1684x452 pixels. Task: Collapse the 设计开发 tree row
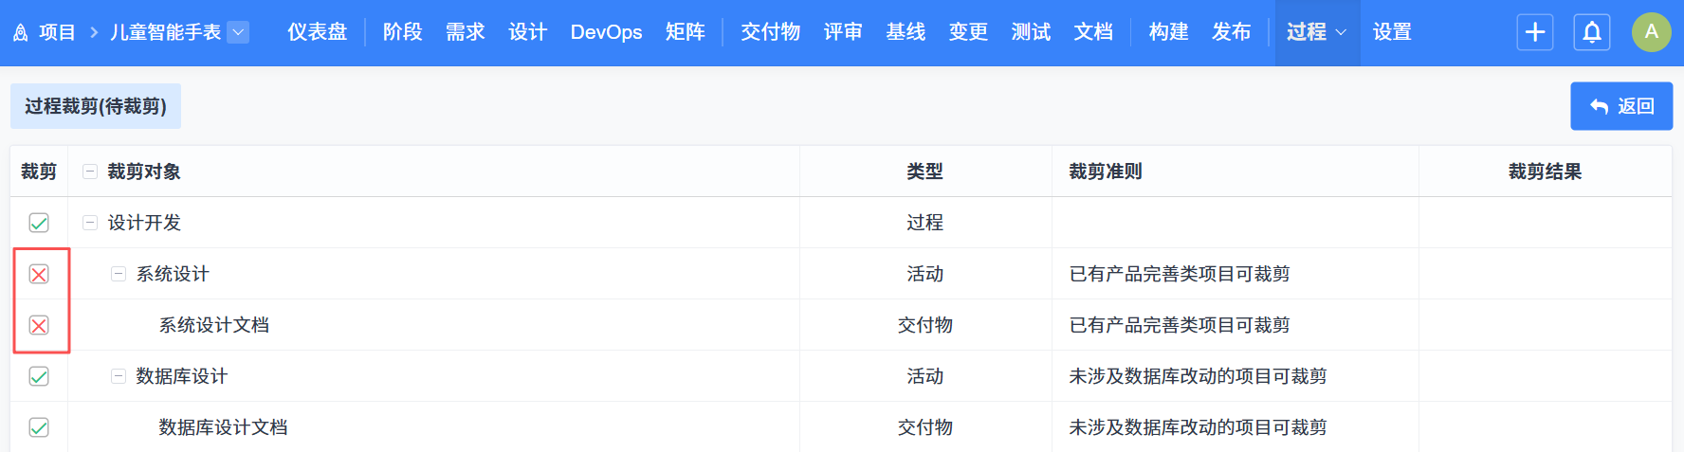point(90,223)
